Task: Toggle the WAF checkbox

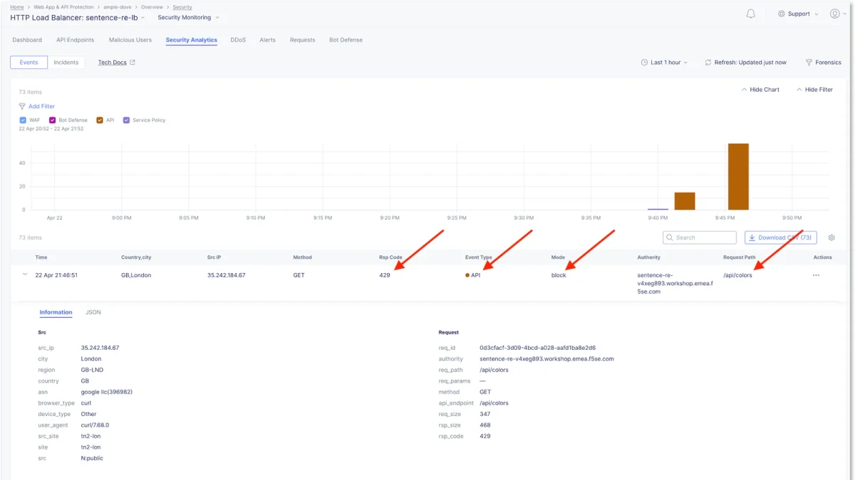Action: 23,120
